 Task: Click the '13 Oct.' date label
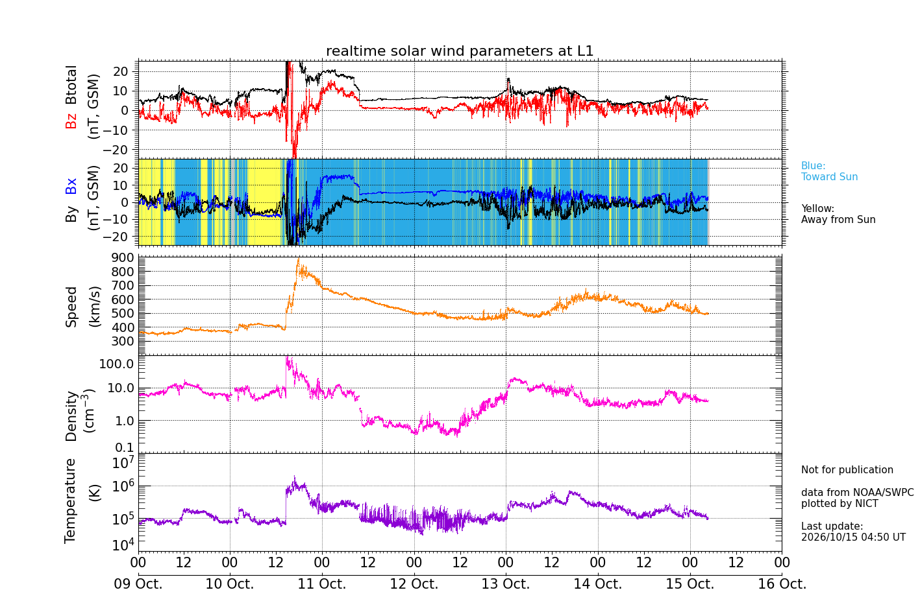[506, 584]
